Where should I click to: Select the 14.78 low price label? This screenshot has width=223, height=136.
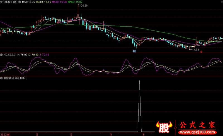(x=195, y=50)
